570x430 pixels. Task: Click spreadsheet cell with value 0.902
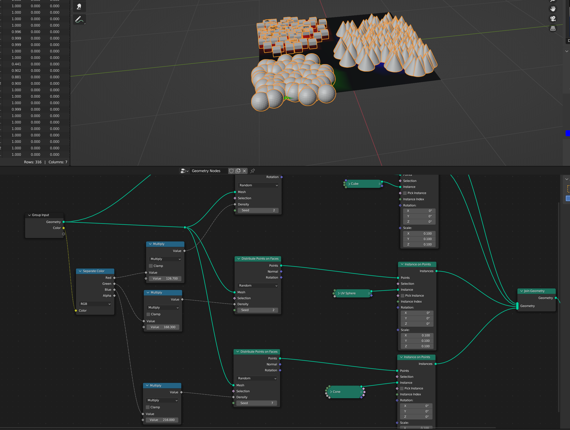point(16,71)
